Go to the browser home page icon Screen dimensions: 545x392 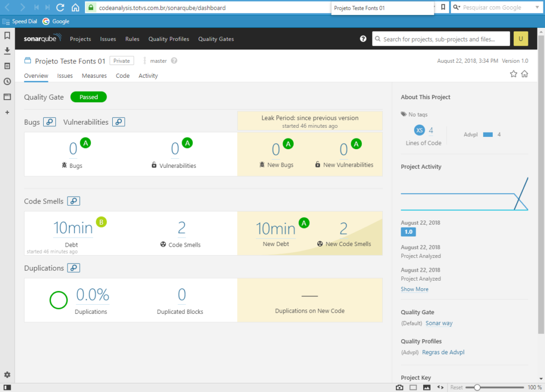(x=76, y=7)
